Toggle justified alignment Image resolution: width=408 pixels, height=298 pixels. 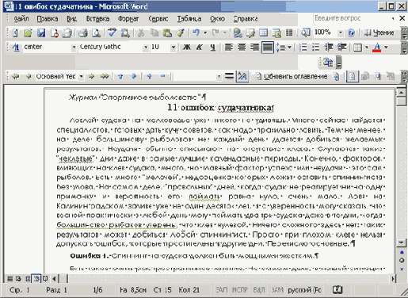[x=268, y=48]
